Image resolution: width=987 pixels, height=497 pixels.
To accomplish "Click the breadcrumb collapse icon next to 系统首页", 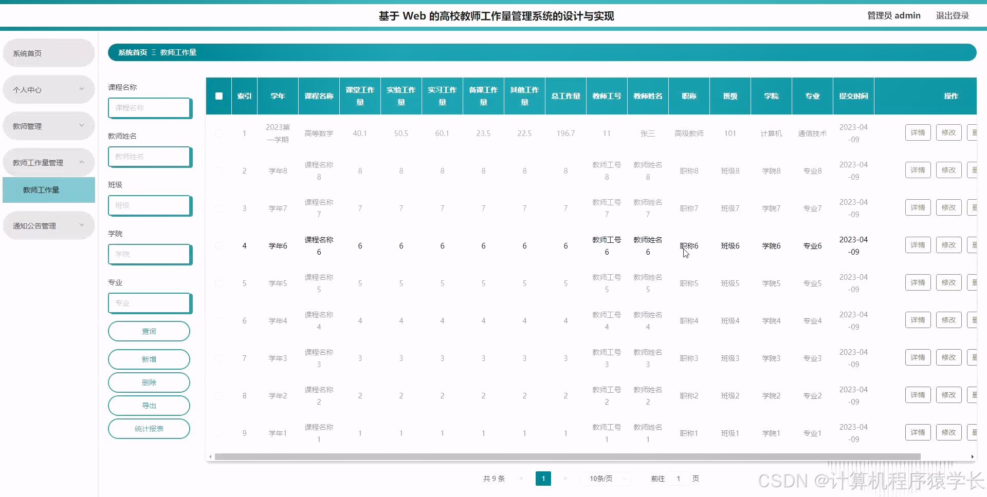I will point(153,52).
